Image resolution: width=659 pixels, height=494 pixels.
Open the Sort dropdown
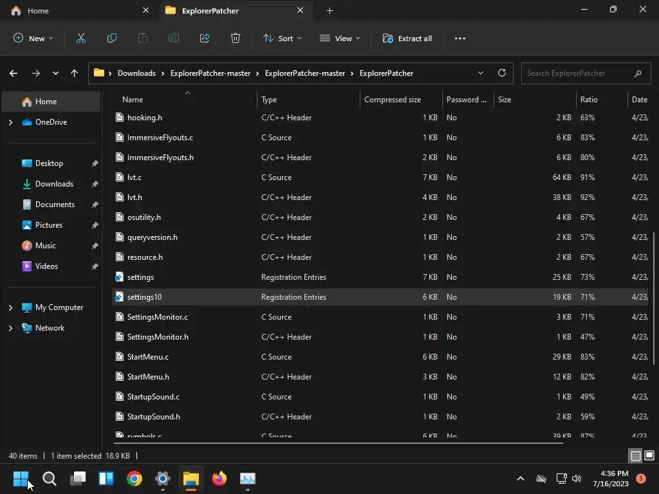click(x=283, y=38)
